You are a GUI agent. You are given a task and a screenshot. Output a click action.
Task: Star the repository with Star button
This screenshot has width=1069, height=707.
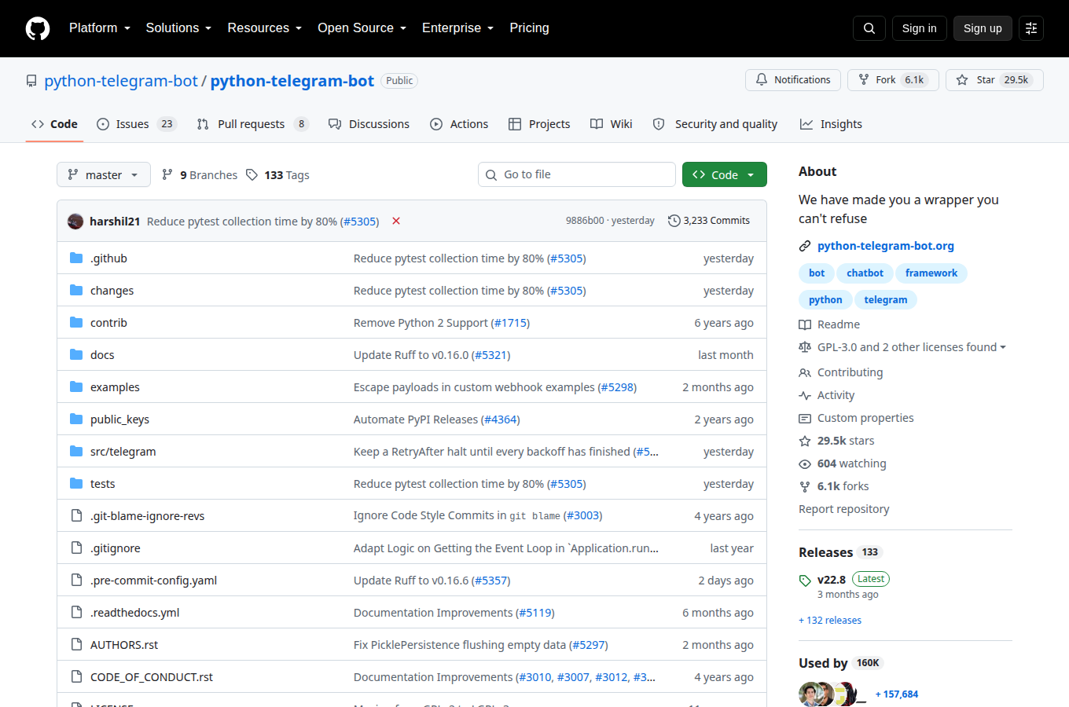point(994,80)
